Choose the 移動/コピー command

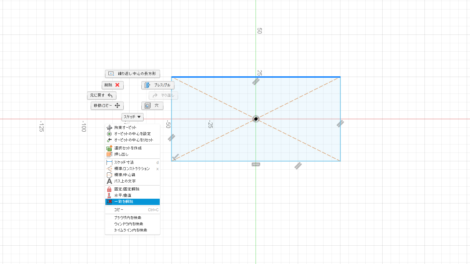(x=107, y=106)
